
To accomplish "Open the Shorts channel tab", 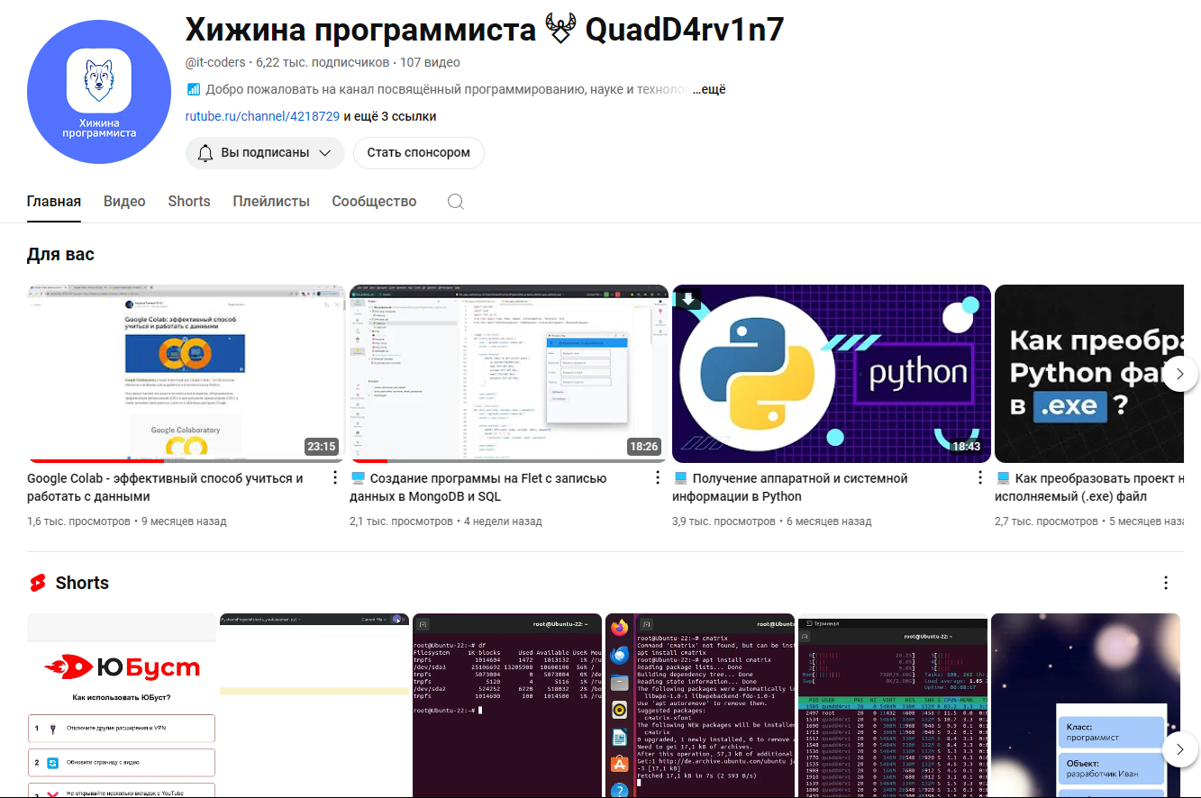I will [189, 202].
